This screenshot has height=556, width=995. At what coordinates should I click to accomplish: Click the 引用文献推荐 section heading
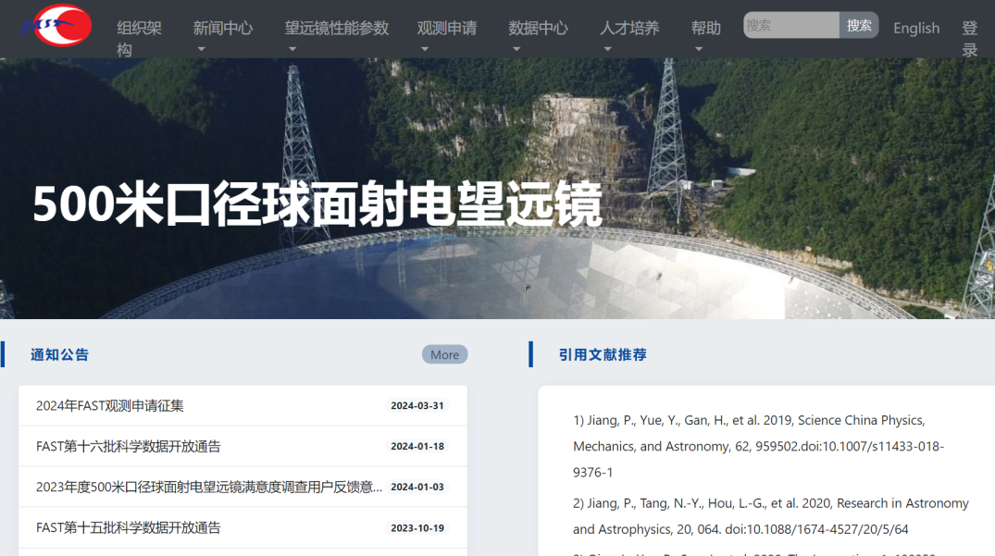coord(603,354)
